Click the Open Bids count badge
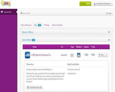 33,40
